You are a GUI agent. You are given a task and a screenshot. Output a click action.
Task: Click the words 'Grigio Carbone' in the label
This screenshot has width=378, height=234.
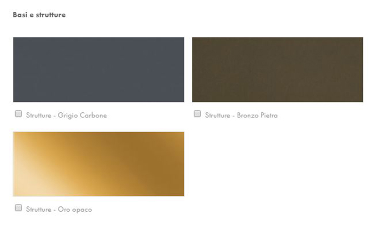click(82, 115)
